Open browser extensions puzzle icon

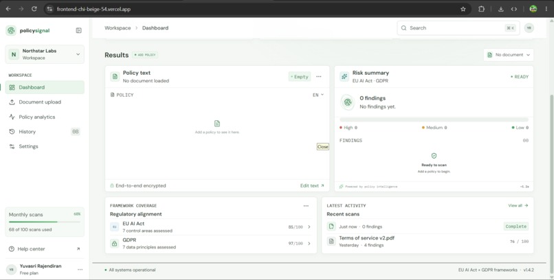click(x=481, y=9)
